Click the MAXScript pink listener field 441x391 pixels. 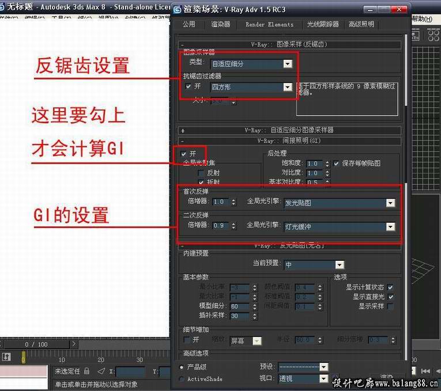(23, 371)
